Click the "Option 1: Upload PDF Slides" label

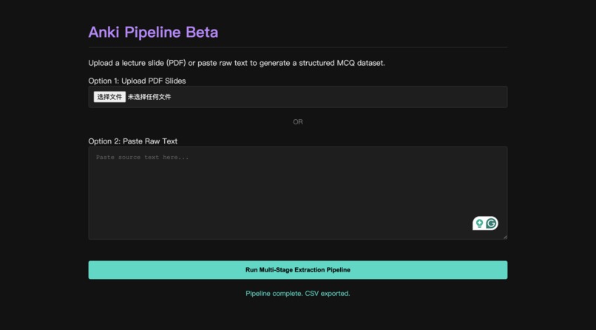pos(138,81)
